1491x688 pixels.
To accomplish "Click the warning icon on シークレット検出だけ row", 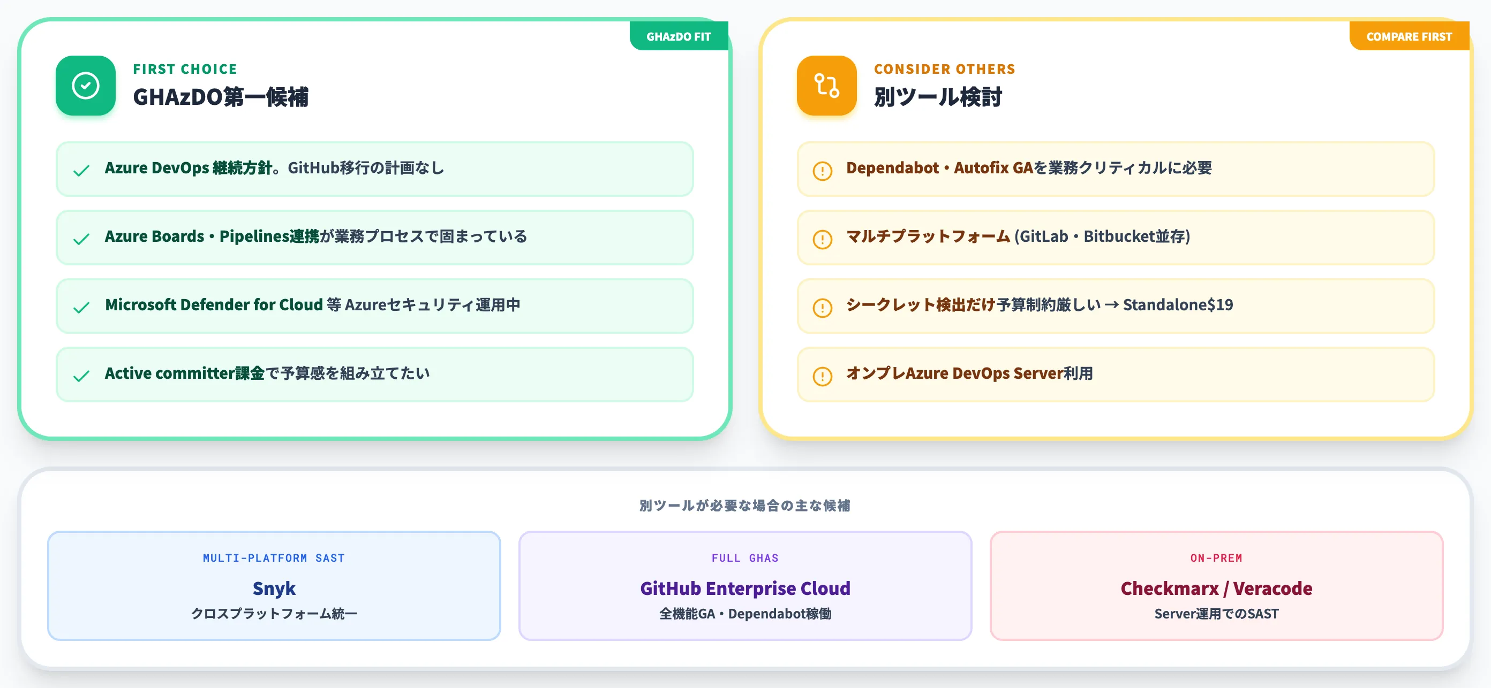I will point(823,307).
